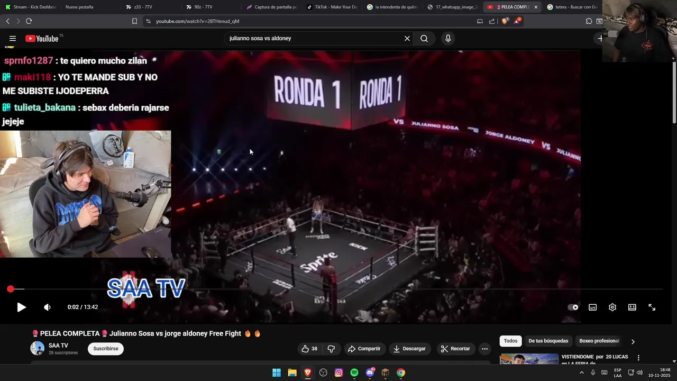Click the youtube.com address bar URL
This screenshot has width=677, height=381.
197,21
